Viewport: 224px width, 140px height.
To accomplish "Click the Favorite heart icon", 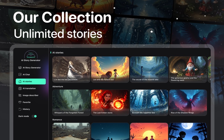I will click(20, 102).
